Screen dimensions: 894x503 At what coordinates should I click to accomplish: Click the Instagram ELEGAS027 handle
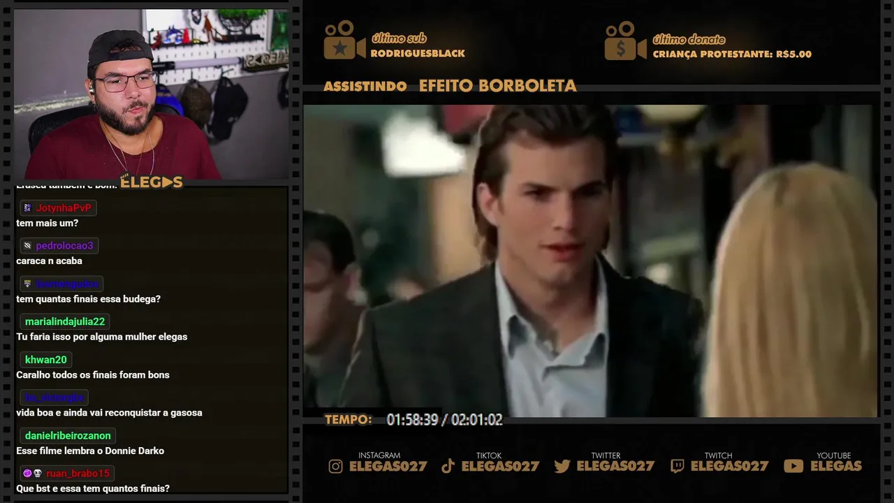[x=388, y=467]
